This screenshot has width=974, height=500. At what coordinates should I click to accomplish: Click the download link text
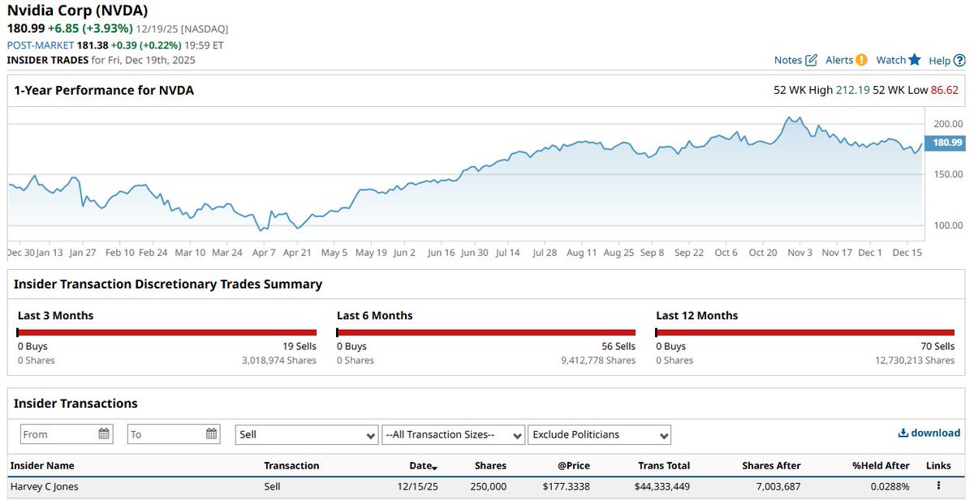[x=935, y=433]
